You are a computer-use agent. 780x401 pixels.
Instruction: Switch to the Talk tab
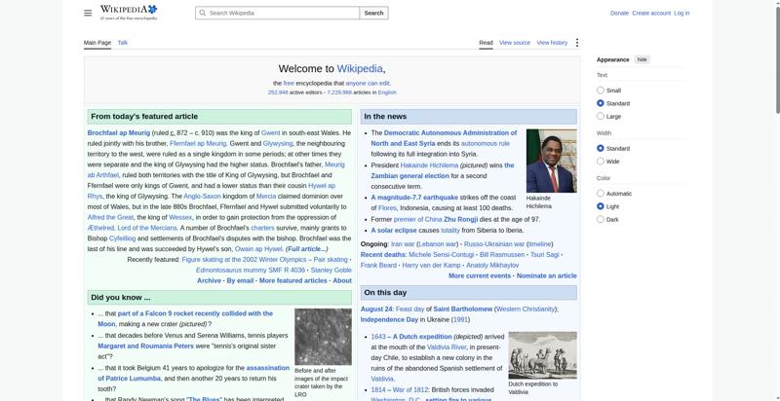pyautogui.click(x=123, y=43)
